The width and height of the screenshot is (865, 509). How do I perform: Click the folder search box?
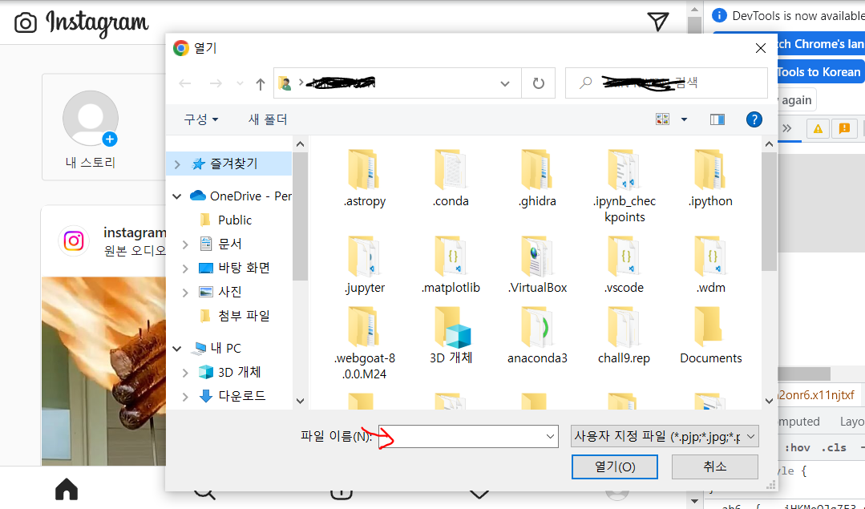[x=666, y=83]
